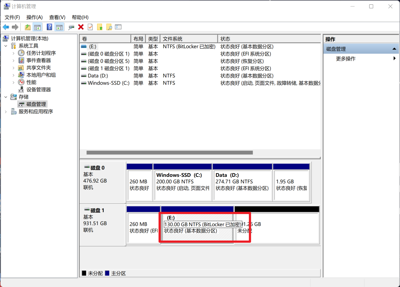Click the Performance gauge icon

click(21, 82)
